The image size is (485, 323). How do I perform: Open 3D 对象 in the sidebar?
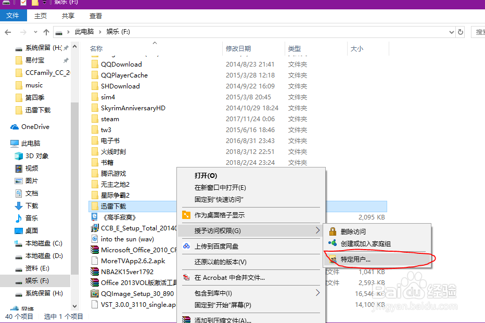point(37,156)
